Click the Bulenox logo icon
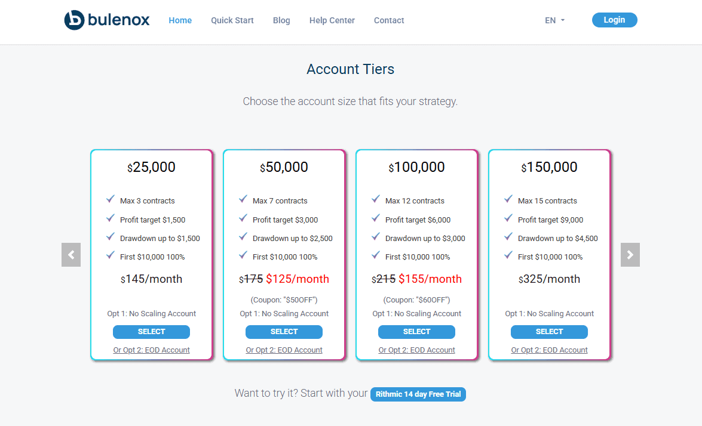 click(x=74, y=20)
